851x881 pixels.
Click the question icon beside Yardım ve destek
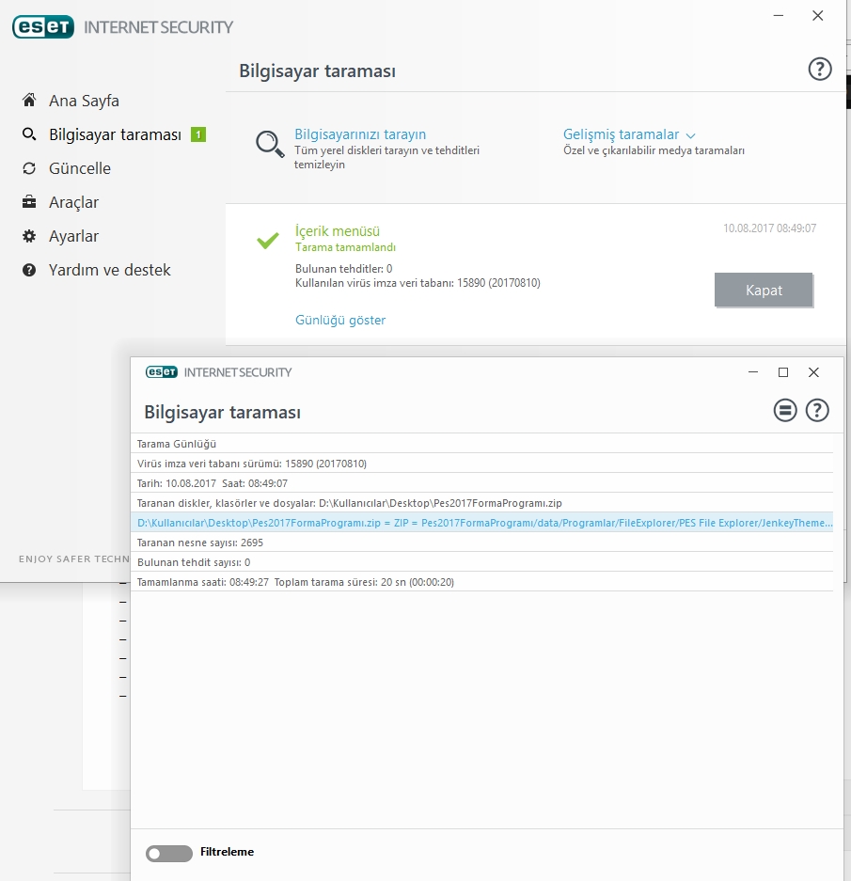click(x=29, y=270)
